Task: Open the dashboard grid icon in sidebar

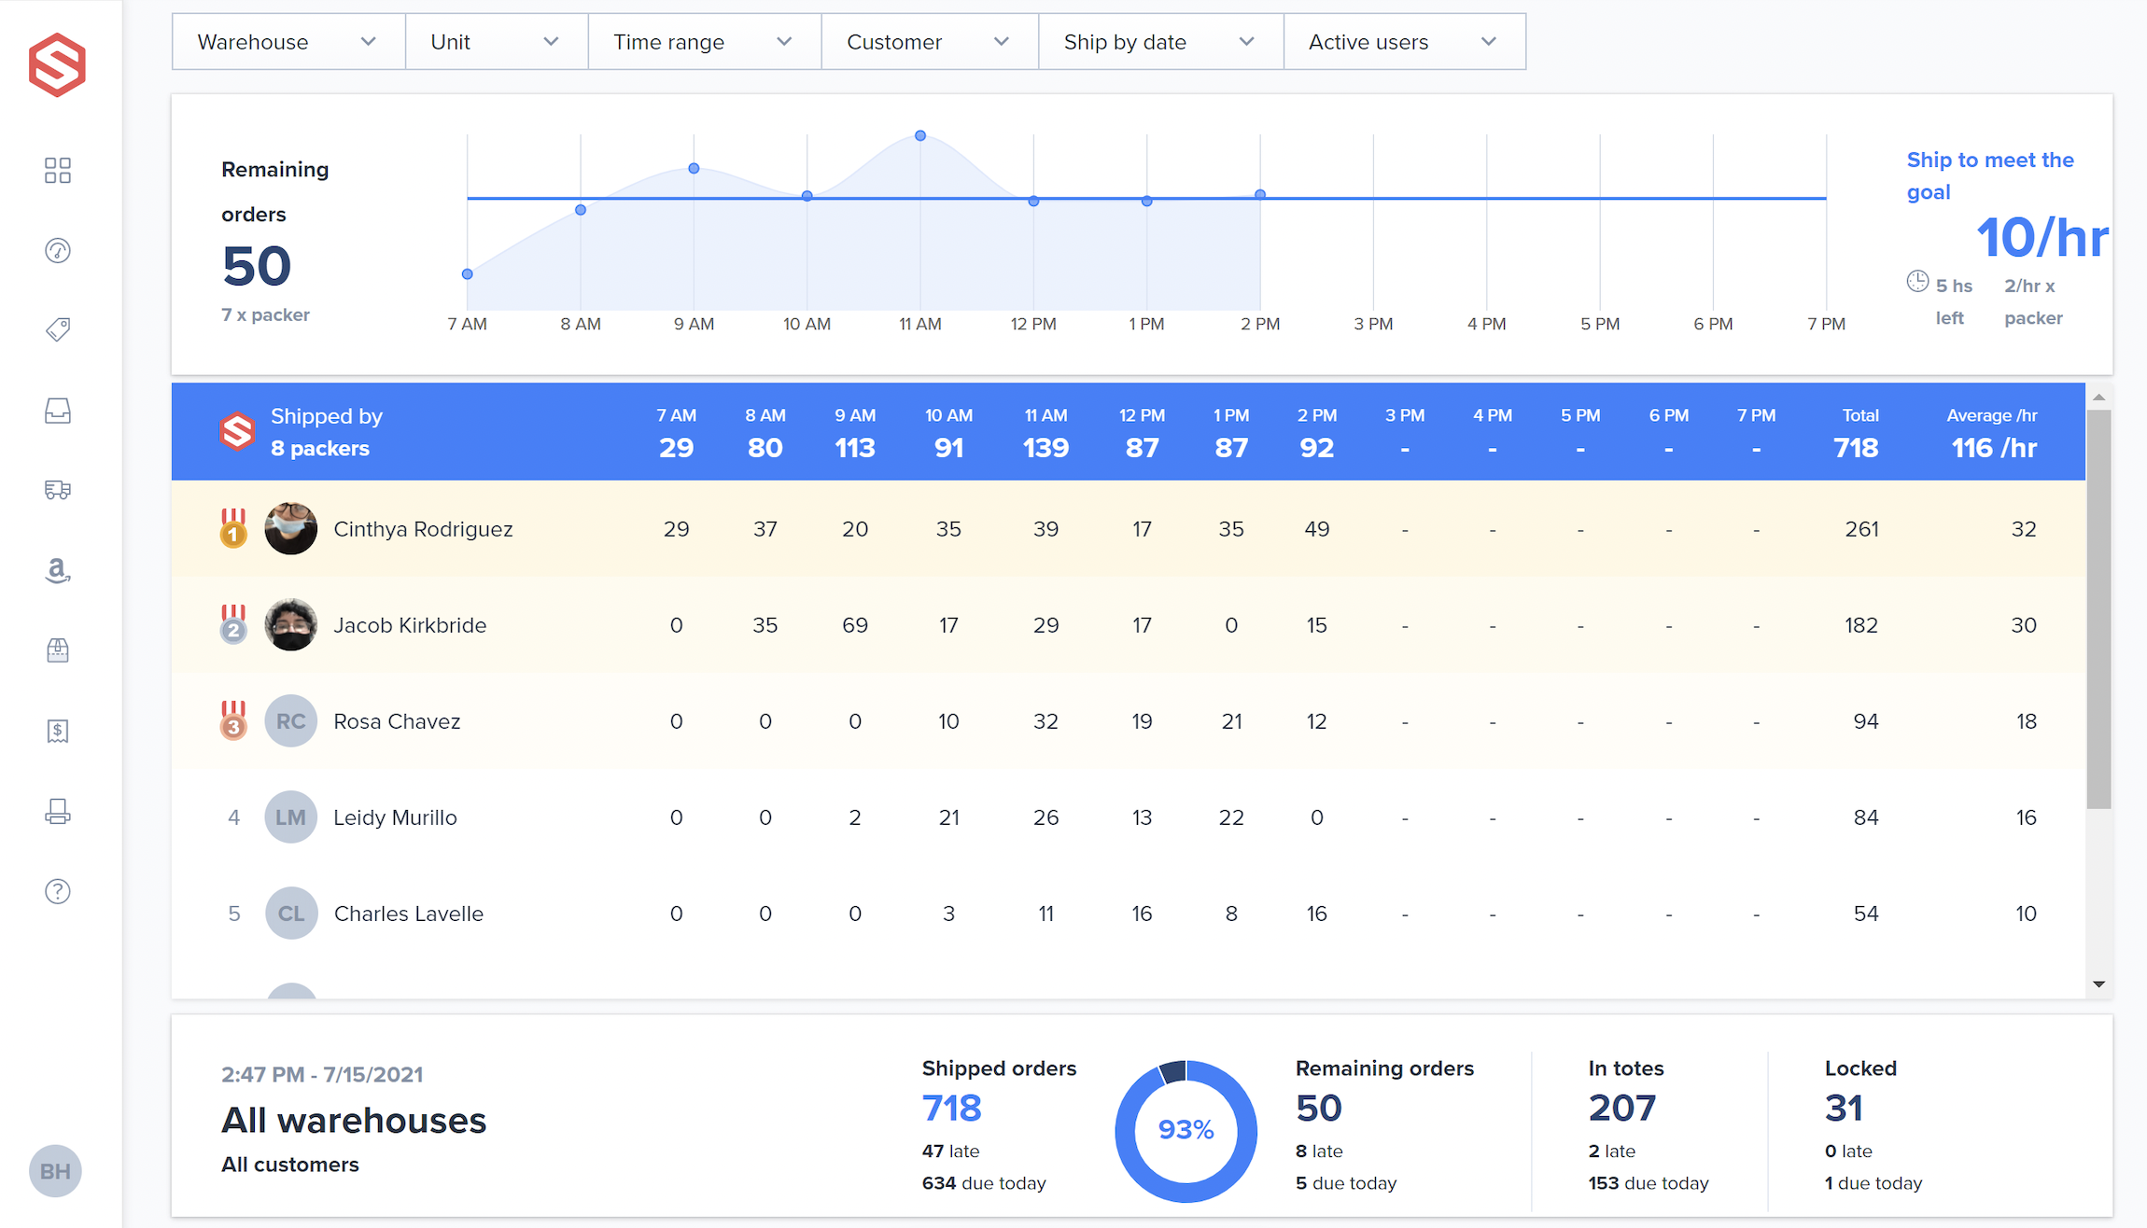Action: tap(57, 170)
